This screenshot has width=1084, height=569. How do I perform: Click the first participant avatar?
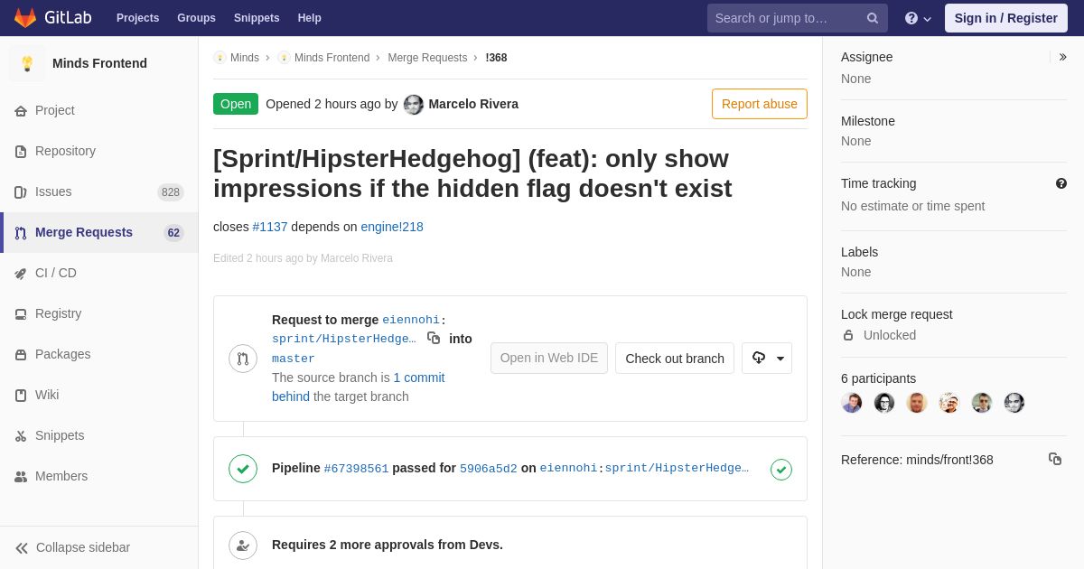click(x=852, y=403)
